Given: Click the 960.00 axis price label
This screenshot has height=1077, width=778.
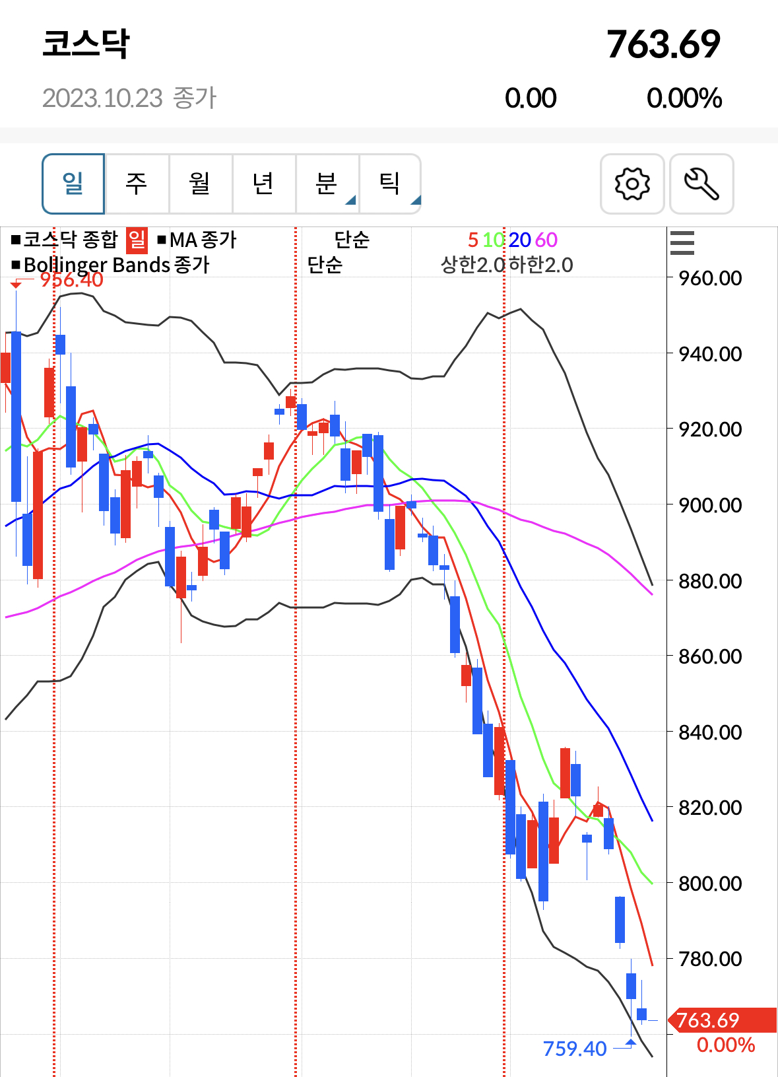Looking at the screenshot, I should coord(710,278).
